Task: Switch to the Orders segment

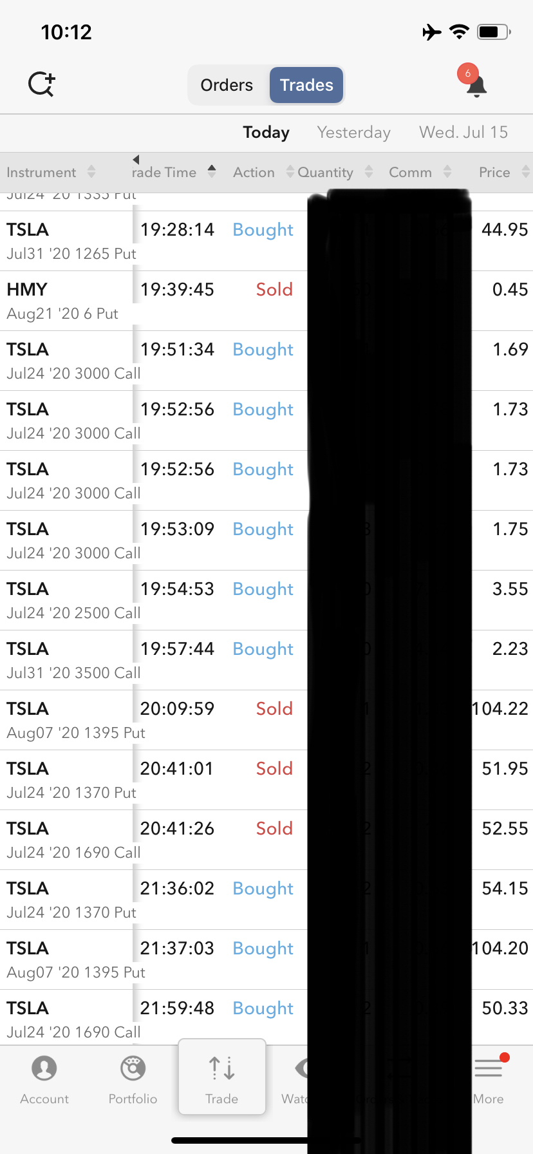Action: [227, 85]
